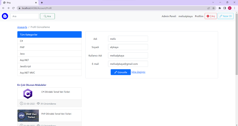
Task: Click the blue Blogger logo icon
Action: pos(5,16)
